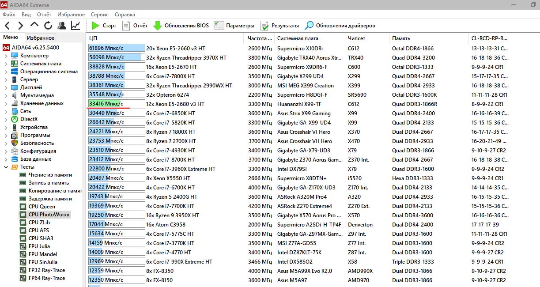Viewport: 540px width, 287px height.
Task: Expand the Операционная система node
Action: tap(6, 72)
